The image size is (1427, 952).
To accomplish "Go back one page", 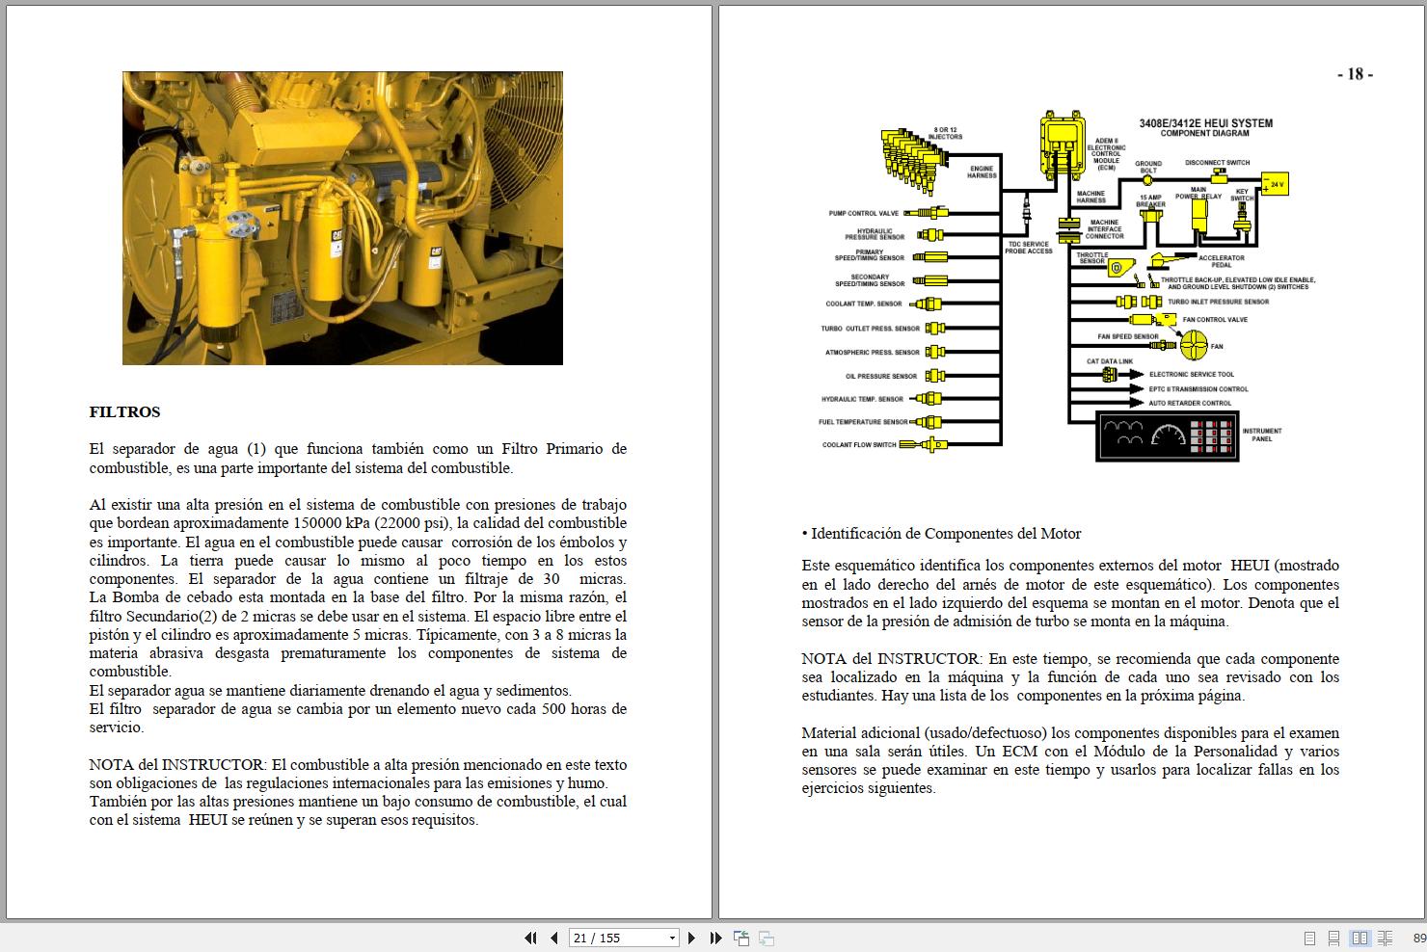I will tap(552, 938).
